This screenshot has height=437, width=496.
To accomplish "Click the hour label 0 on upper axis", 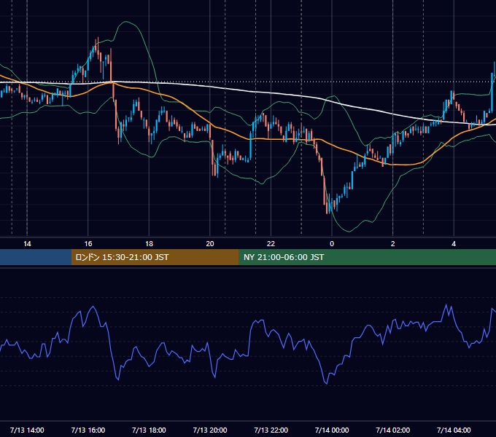I will click(x=332, y=244).
